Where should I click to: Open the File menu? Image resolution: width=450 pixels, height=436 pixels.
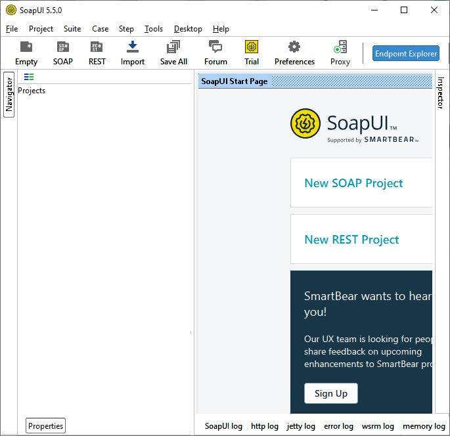[x=12, y=29]
